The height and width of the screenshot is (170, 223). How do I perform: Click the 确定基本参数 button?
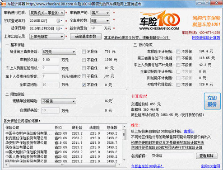tap(86, 37)
